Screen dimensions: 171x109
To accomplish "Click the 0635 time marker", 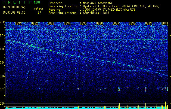I will 83,23.
